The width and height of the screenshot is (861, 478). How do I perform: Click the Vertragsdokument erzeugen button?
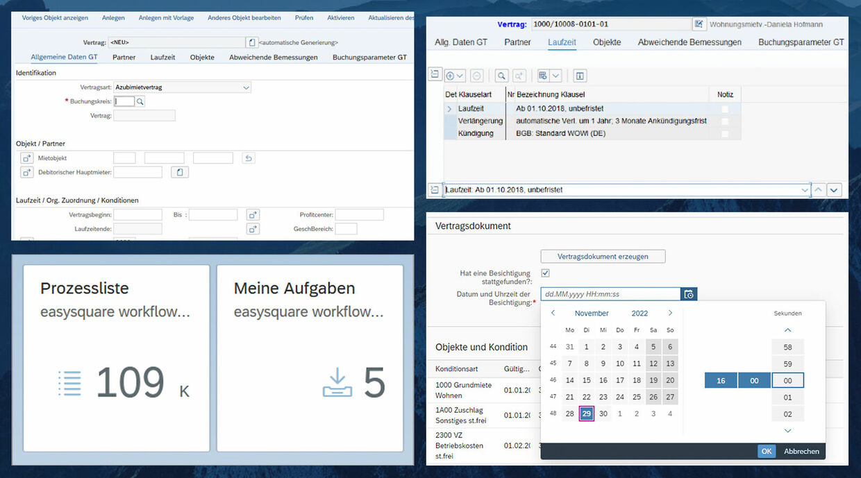tap(603, 257)
